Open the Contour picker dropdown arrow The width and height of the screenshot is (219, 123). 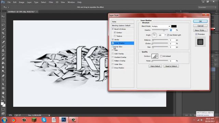(157, 56)
